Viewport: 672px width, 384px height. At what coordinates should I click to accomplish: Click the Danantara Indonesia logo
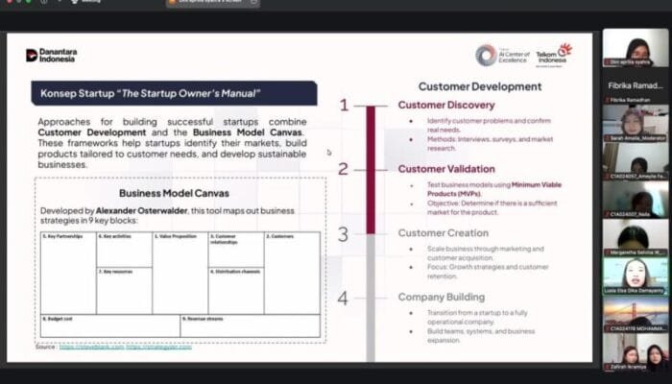pyautogui.click(x=55, y=55)
